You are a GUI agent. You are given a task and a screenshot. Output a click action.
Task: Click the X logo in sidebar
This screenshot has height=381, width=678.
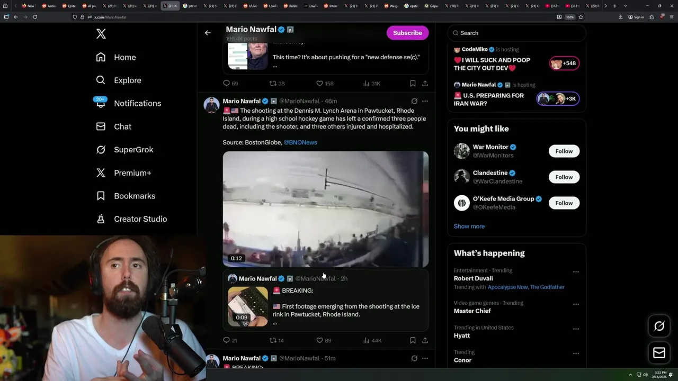(x=101, y=34)
